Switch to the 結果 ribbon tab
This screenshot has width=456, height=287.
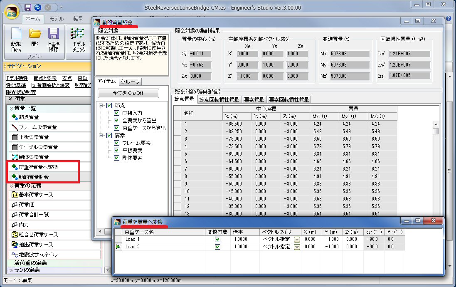coord(78,19)
